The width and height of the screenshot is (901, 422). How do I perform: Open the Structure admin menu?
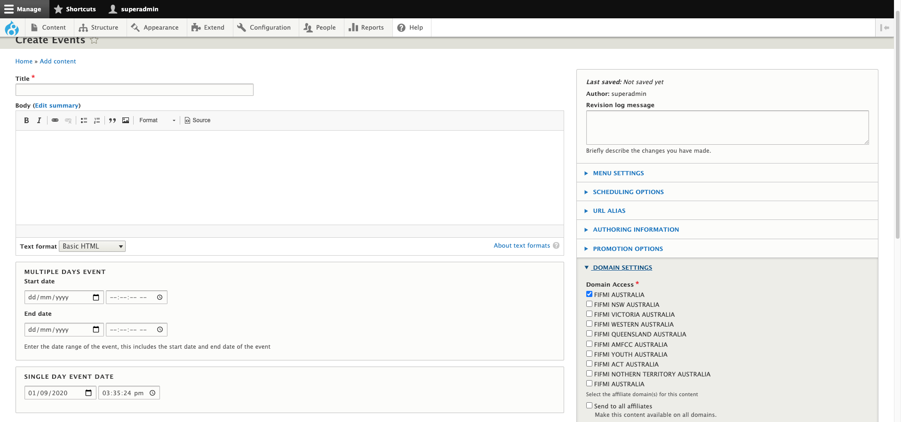pos(99,28)
